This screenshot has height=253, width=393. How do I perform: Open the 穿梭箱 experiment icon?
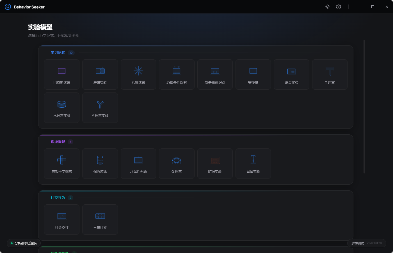(253, 71)
